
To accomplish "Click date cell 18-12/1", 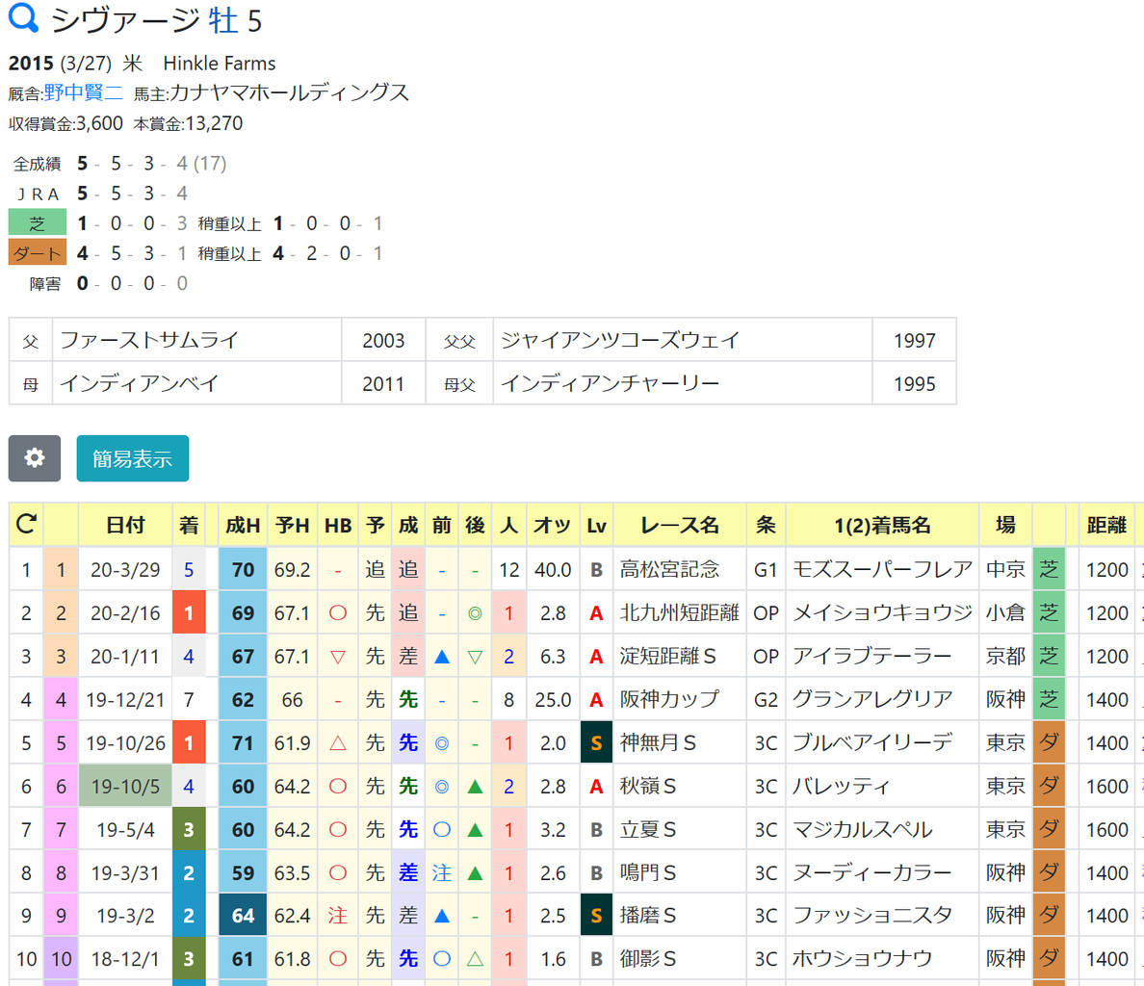I will (125, 958).
